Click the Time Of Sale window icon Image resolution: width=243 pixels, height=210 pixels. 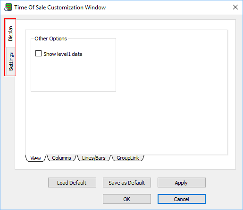(x=8, y=7)
